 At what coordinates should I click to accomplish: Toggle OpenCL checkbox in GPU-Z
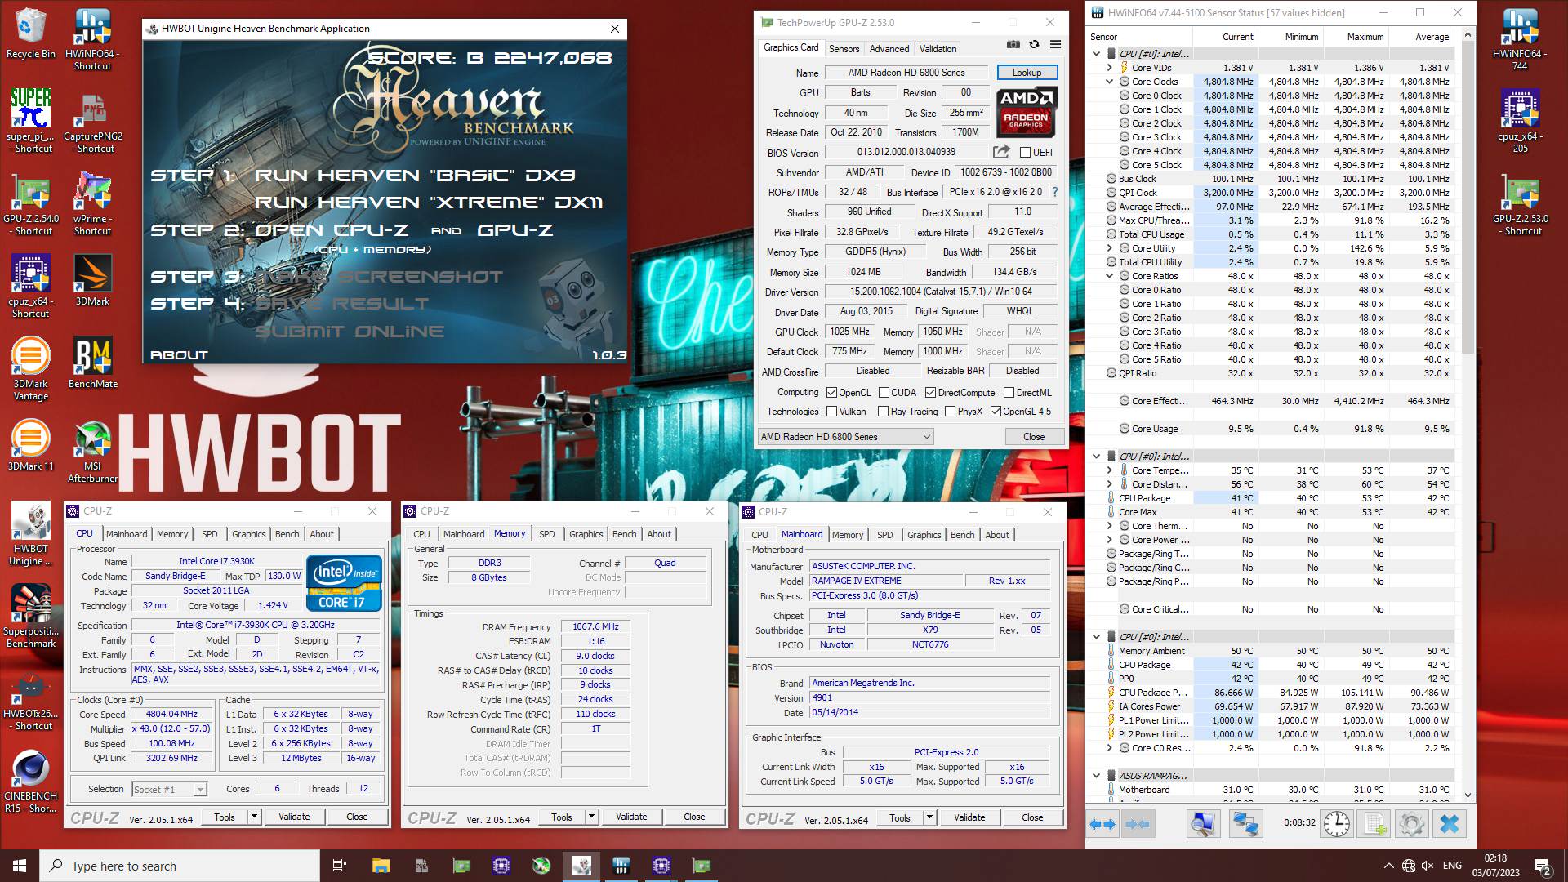pyautogui.click(x=831, y=393)
